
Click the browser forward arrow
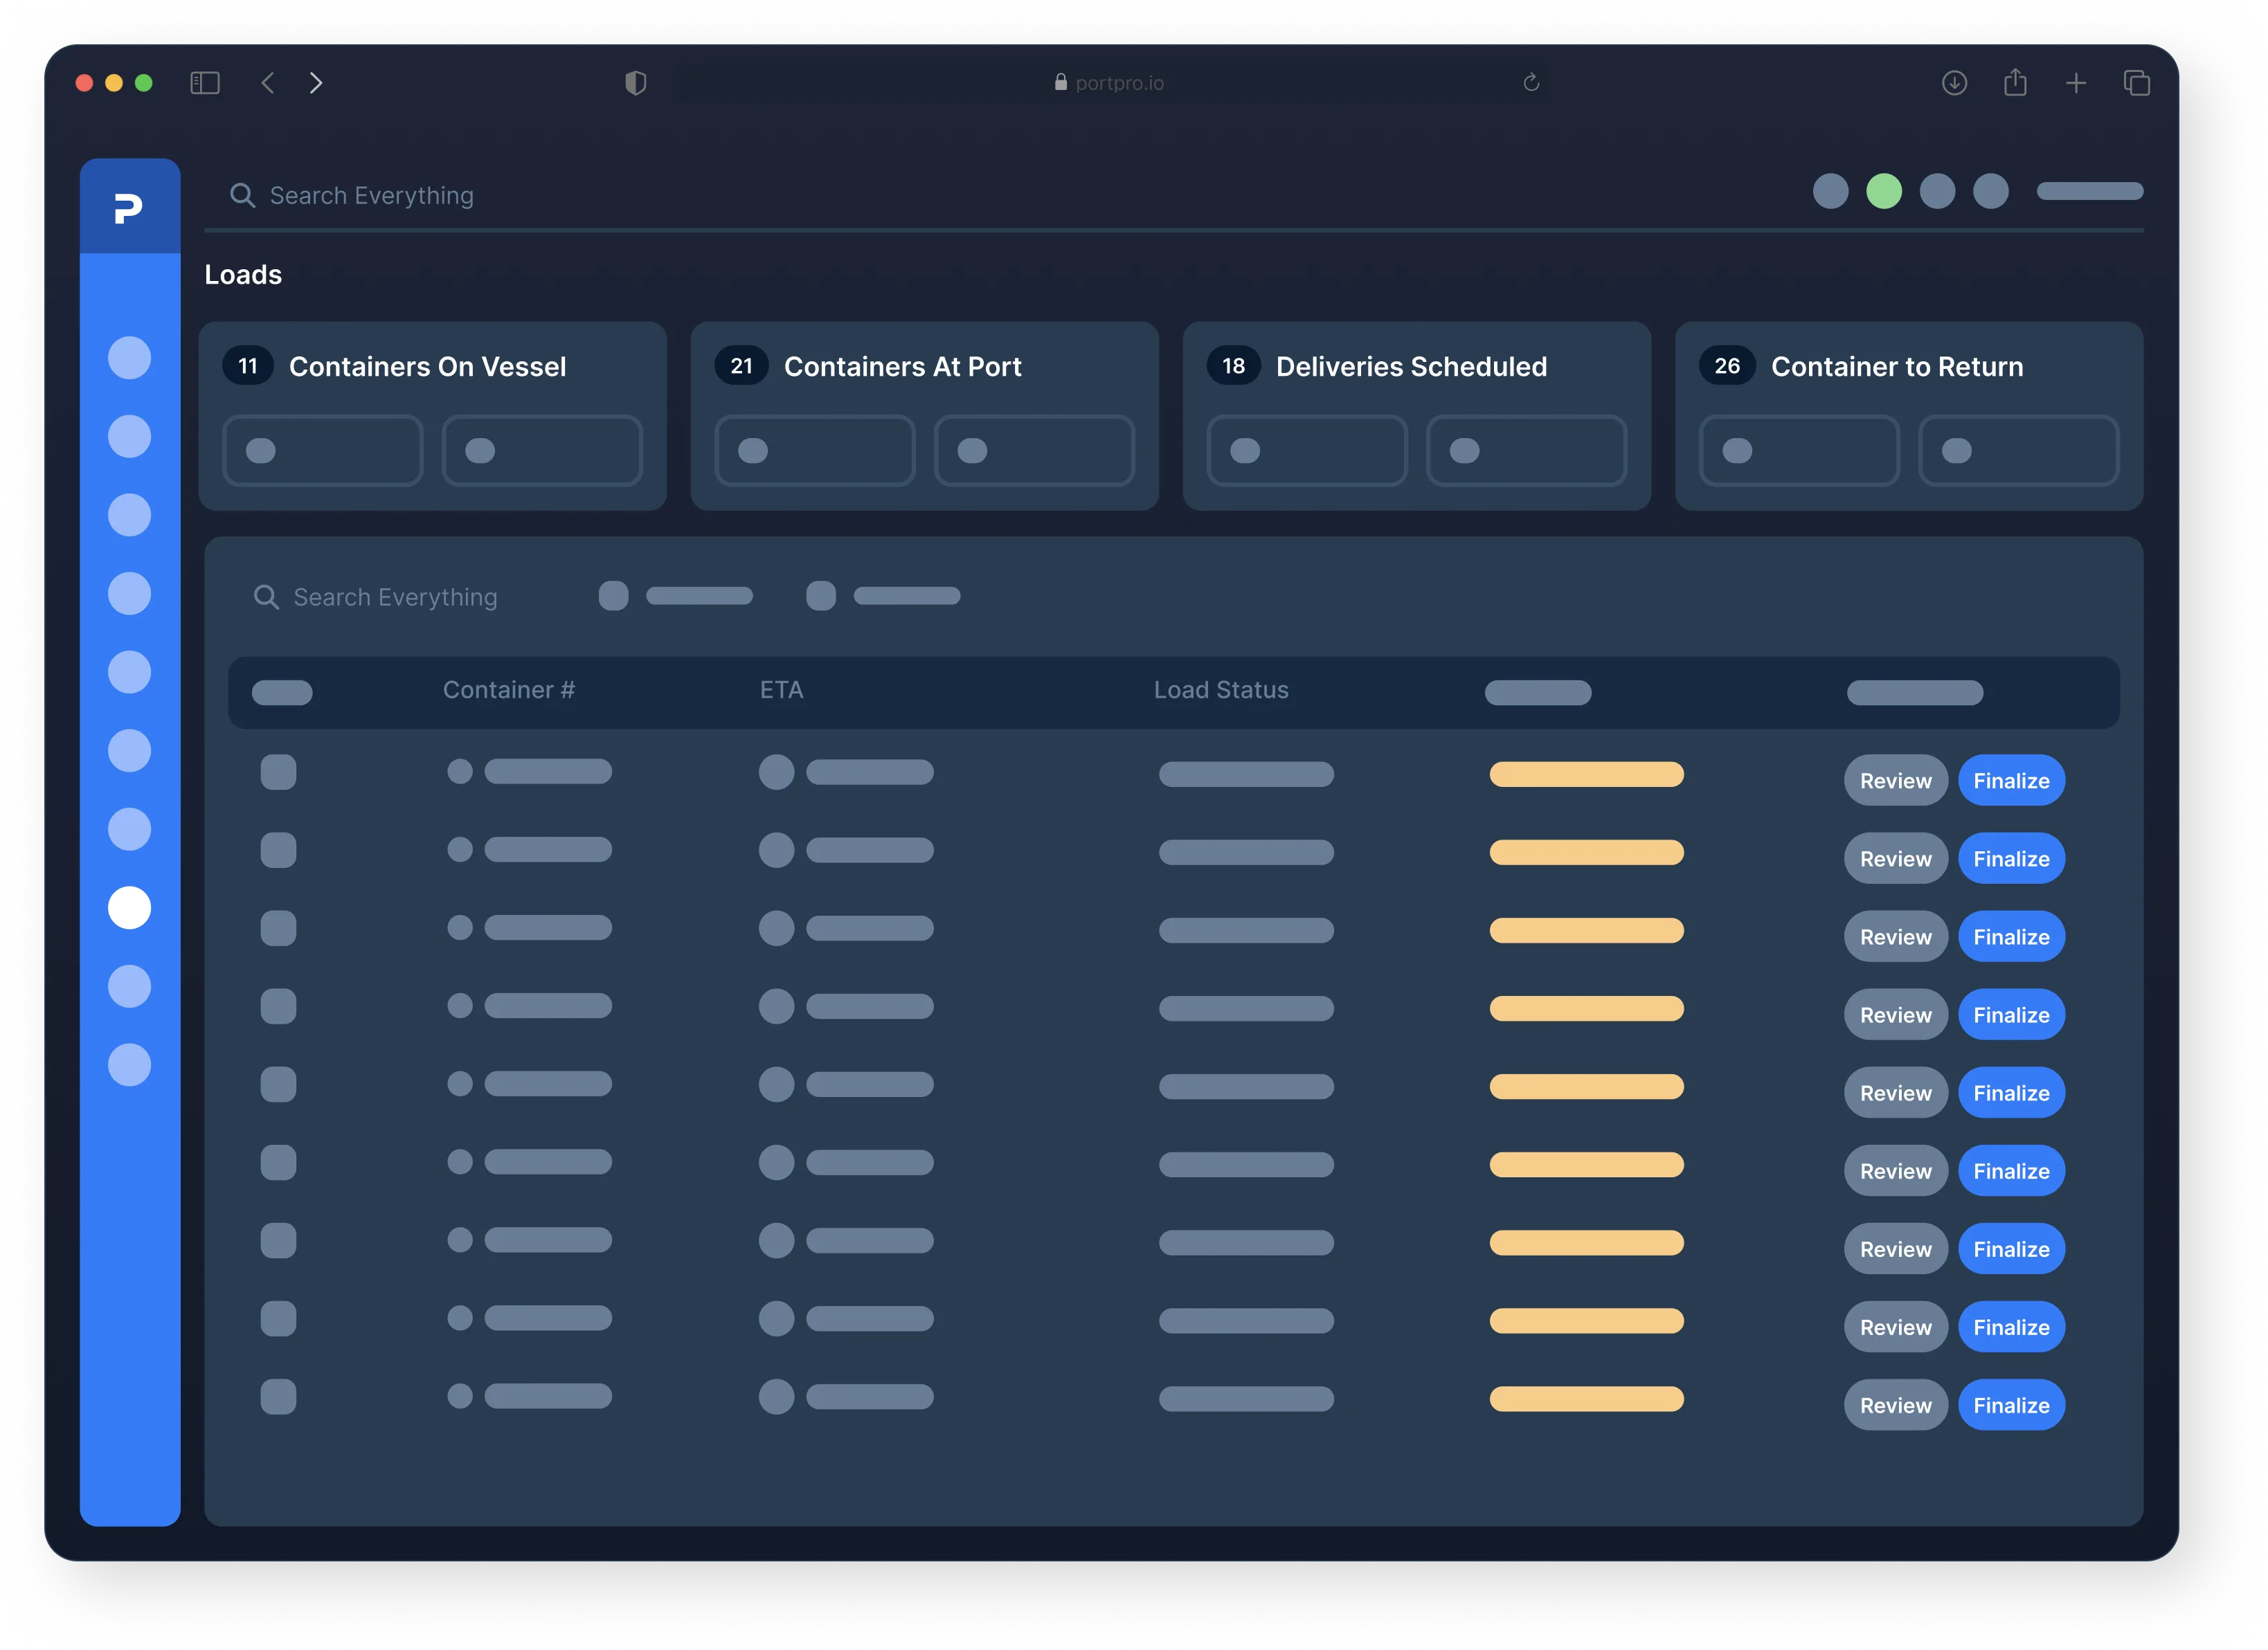click(x=316, y=83)
